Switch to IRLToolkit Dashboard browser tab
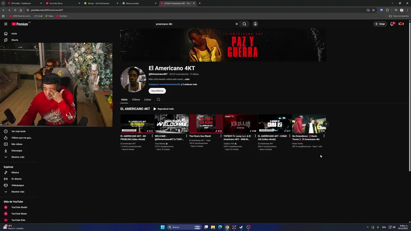Image resolution: width=411 pixels, height=231 pixels. (24, 3)
